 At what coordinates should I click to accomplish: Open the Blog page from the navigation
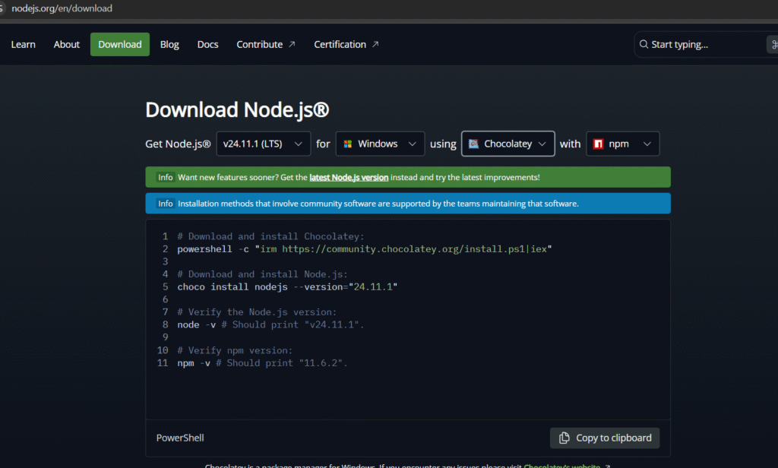(x=169, y=44)
